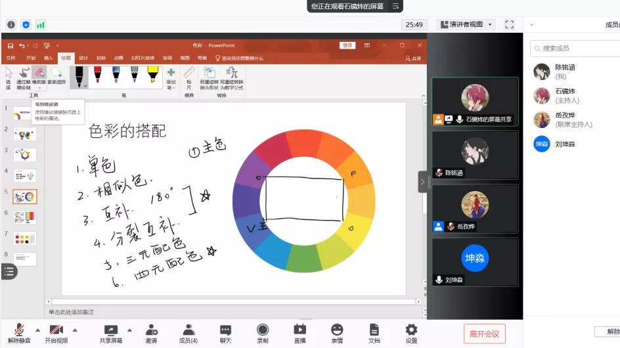Click the 共享屏幕 share screen icon

[x=111, y=333]
